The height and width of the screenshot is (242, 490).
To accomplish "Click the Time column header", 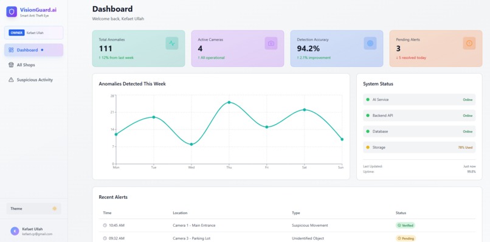I will coord(107,213).
